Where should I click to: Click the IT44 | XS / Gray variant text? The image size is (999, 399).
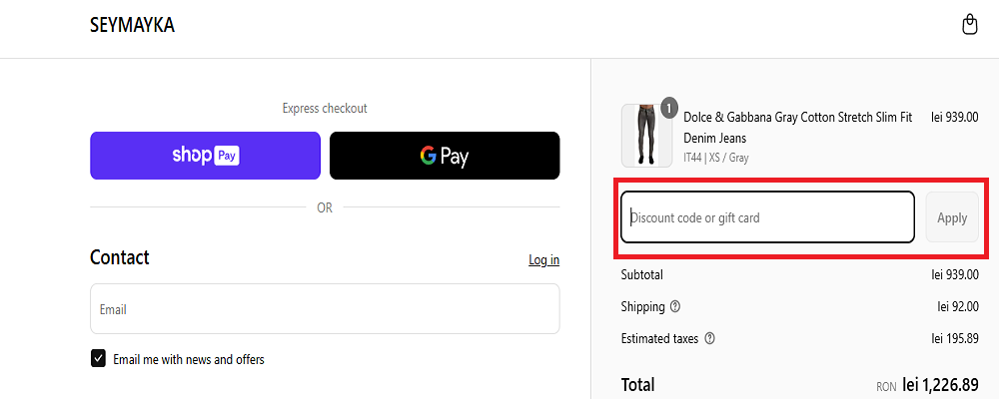715,158
